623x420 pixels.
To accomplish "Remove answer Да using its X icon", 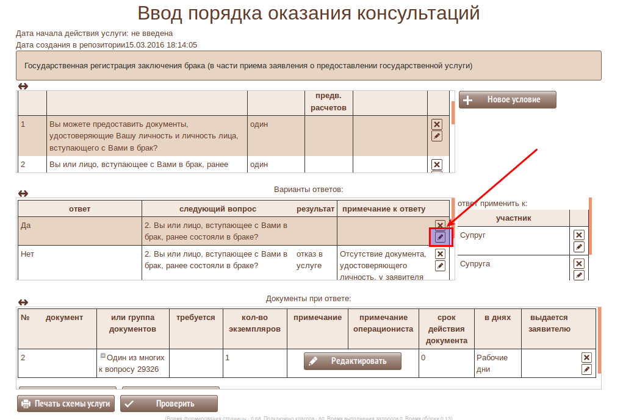I will [x=440, y=225].
